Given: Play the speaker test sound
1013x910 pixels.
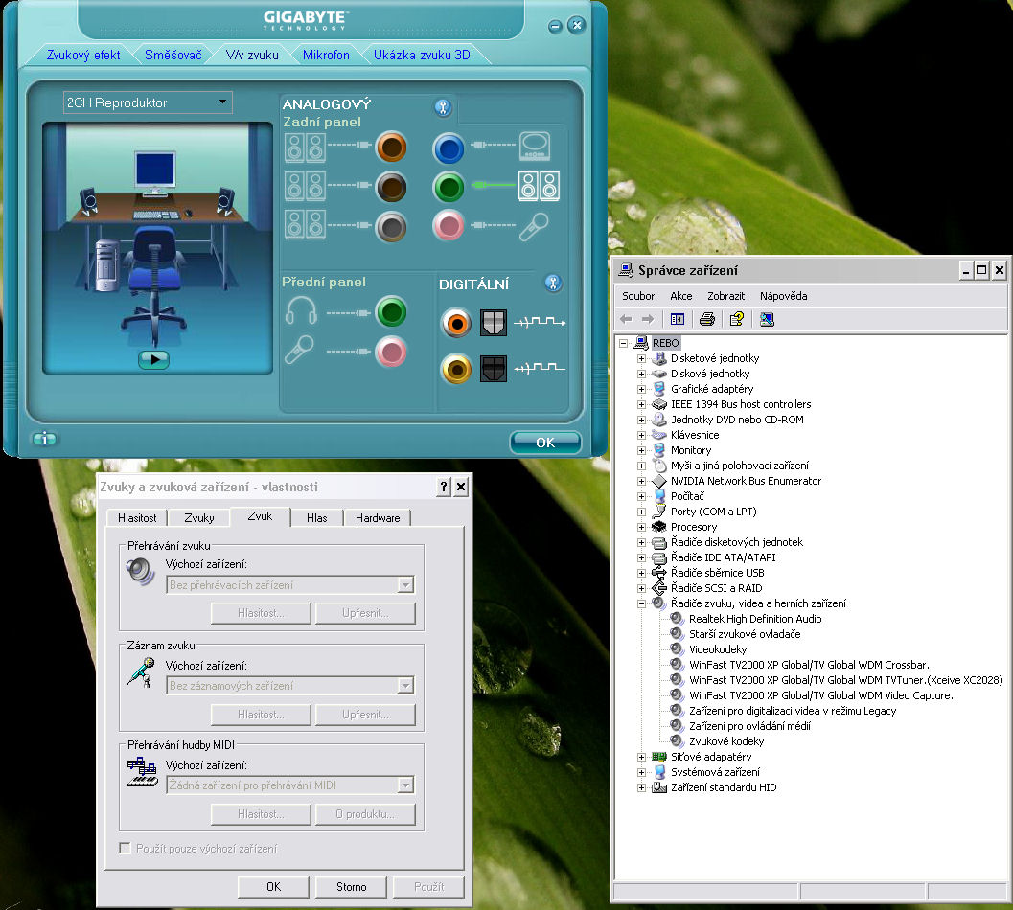Looking at the screenshot, I should (x=153, y=359).
